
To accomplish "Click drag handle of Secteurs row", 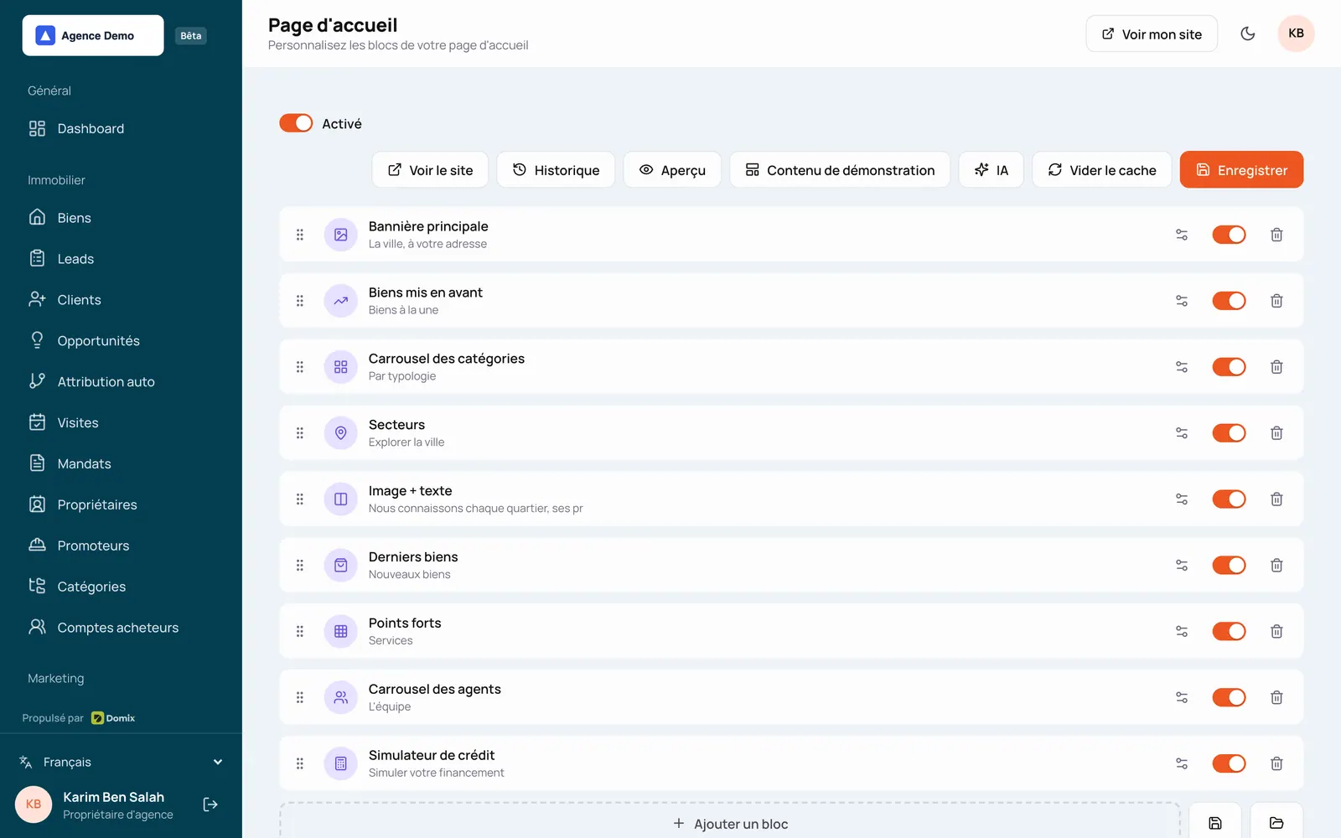I will (300, 433).
